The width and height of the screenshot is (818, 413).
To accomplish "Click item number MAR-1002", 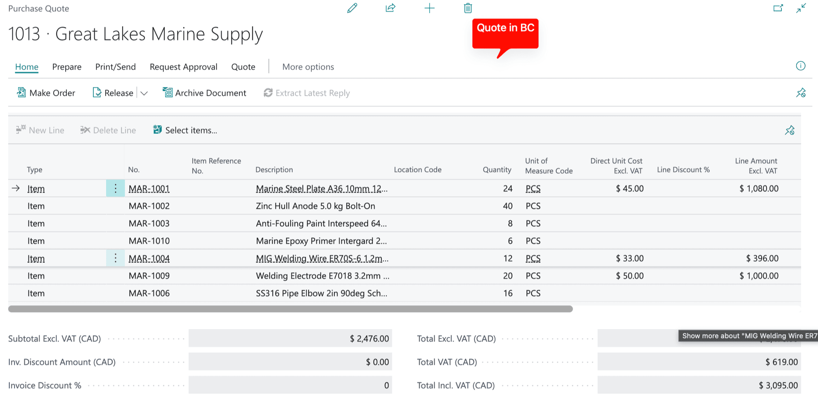I will pos(149,206).
